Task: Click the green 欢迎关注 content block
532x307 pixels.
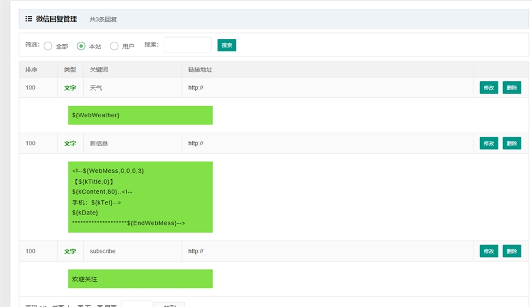Action: pyautogui.click(x=140, y=279)
